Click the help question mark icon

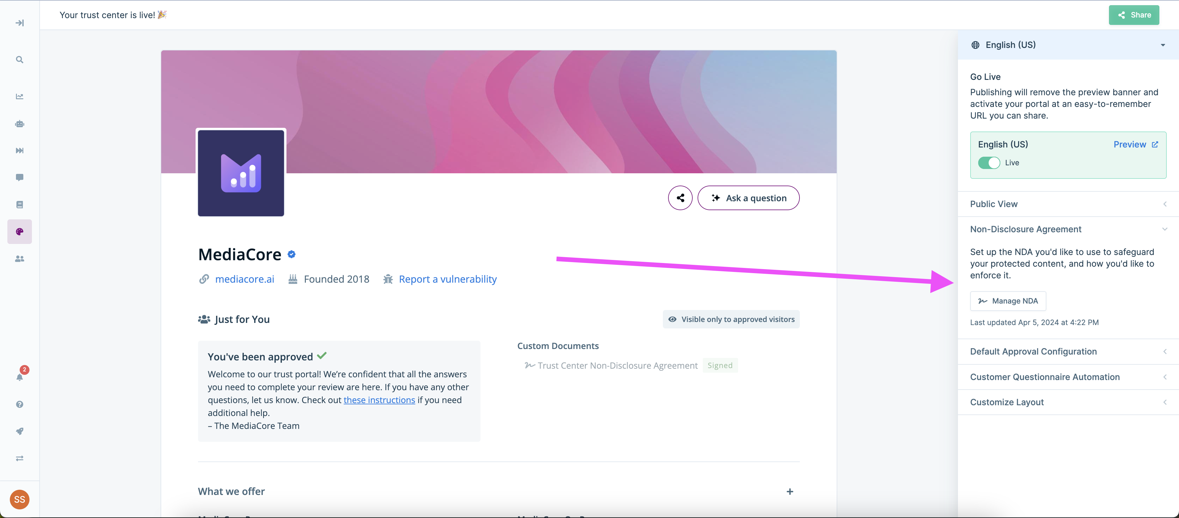coord(19,404)
